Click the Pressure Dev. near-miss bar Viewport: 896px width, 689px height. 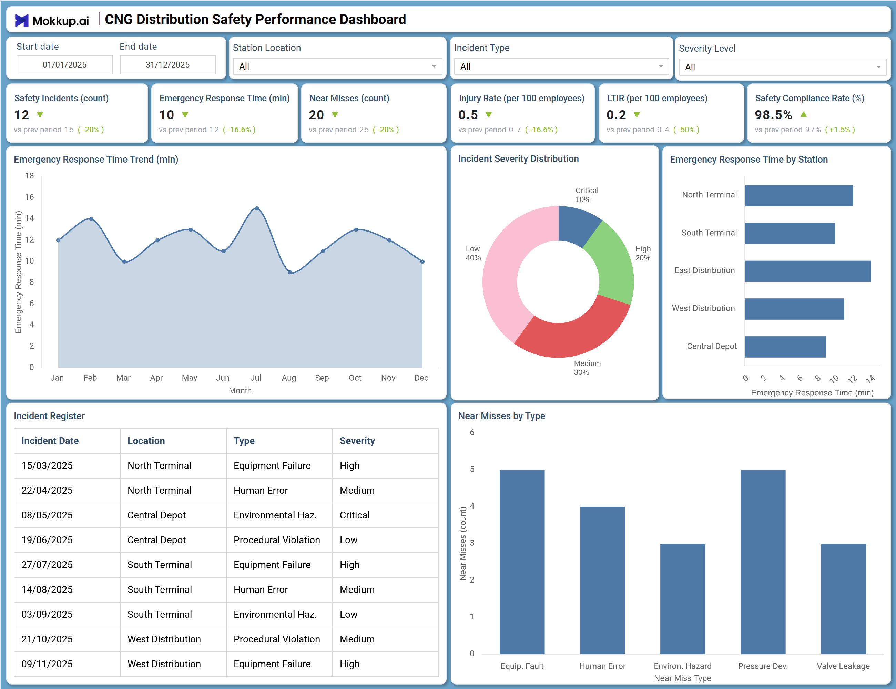(x=763, y=562)
